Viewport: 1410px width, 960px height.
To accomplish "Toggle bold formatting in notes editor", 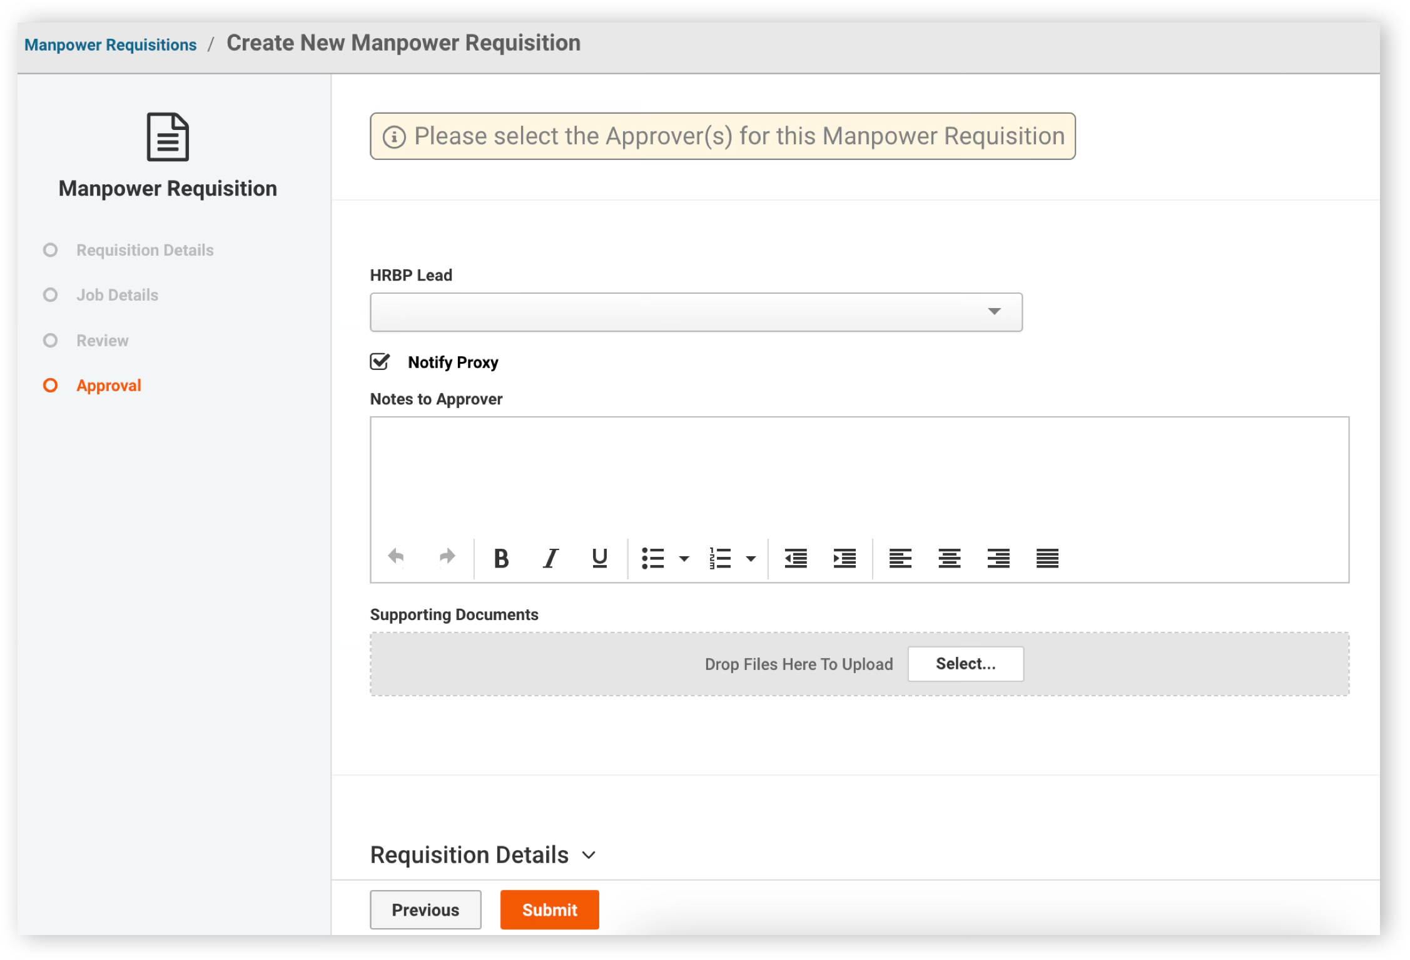I will 501,557.
